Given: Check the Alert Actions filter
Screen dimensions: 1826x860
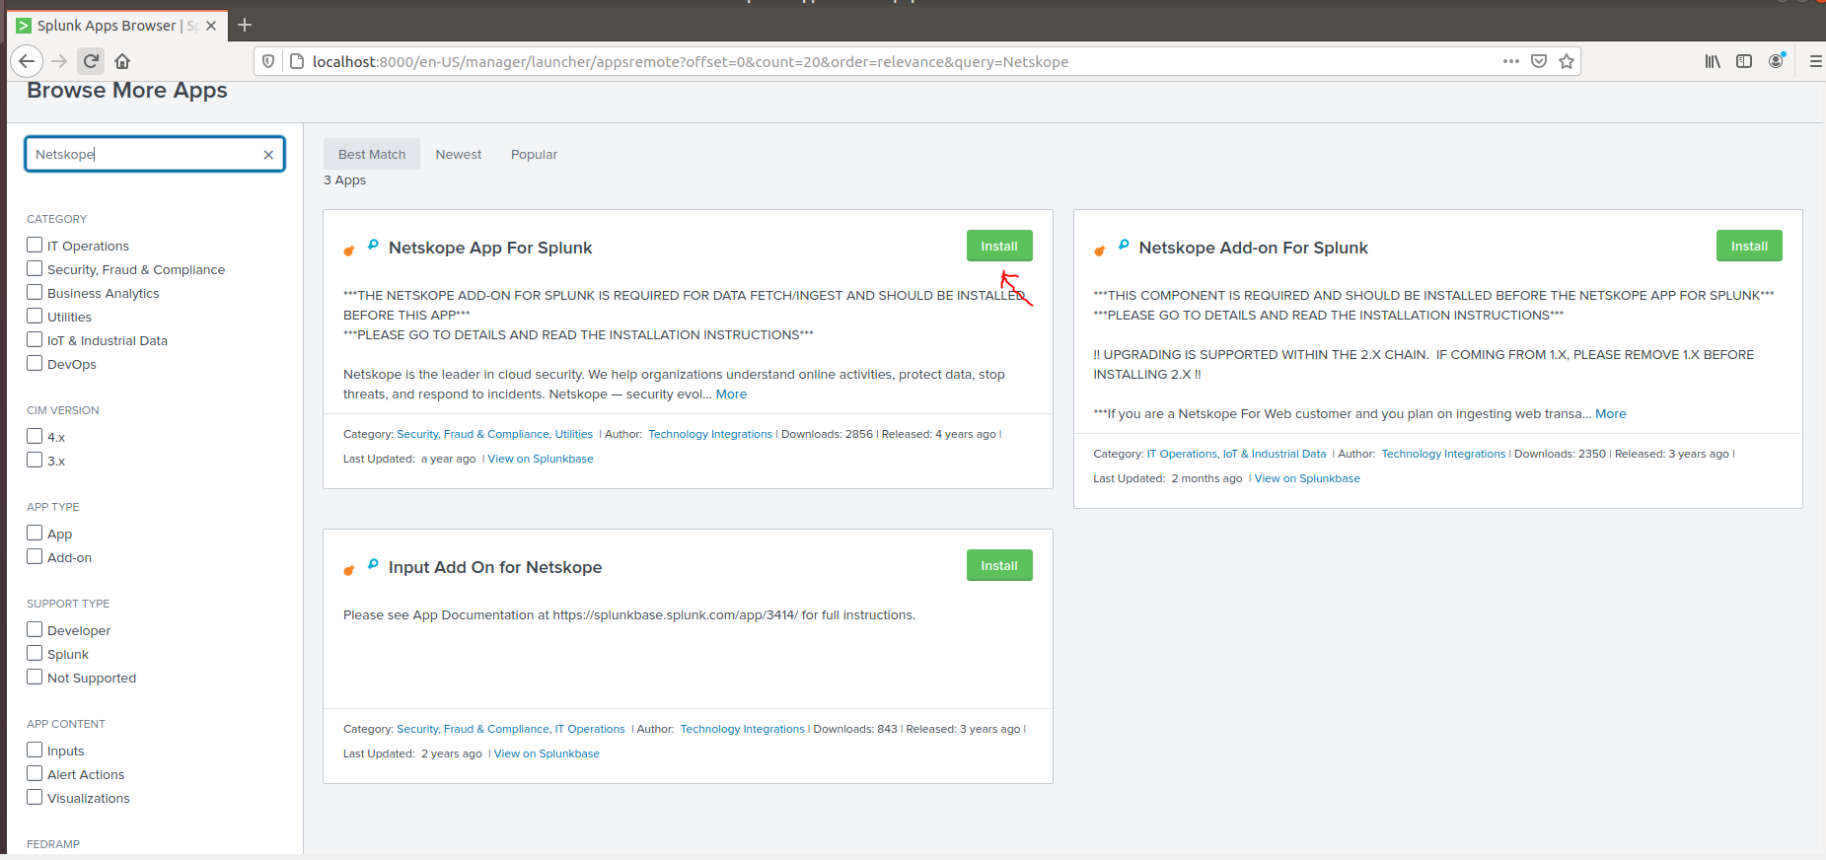Looking at the screenshot, I should click(x=35, y=773).
